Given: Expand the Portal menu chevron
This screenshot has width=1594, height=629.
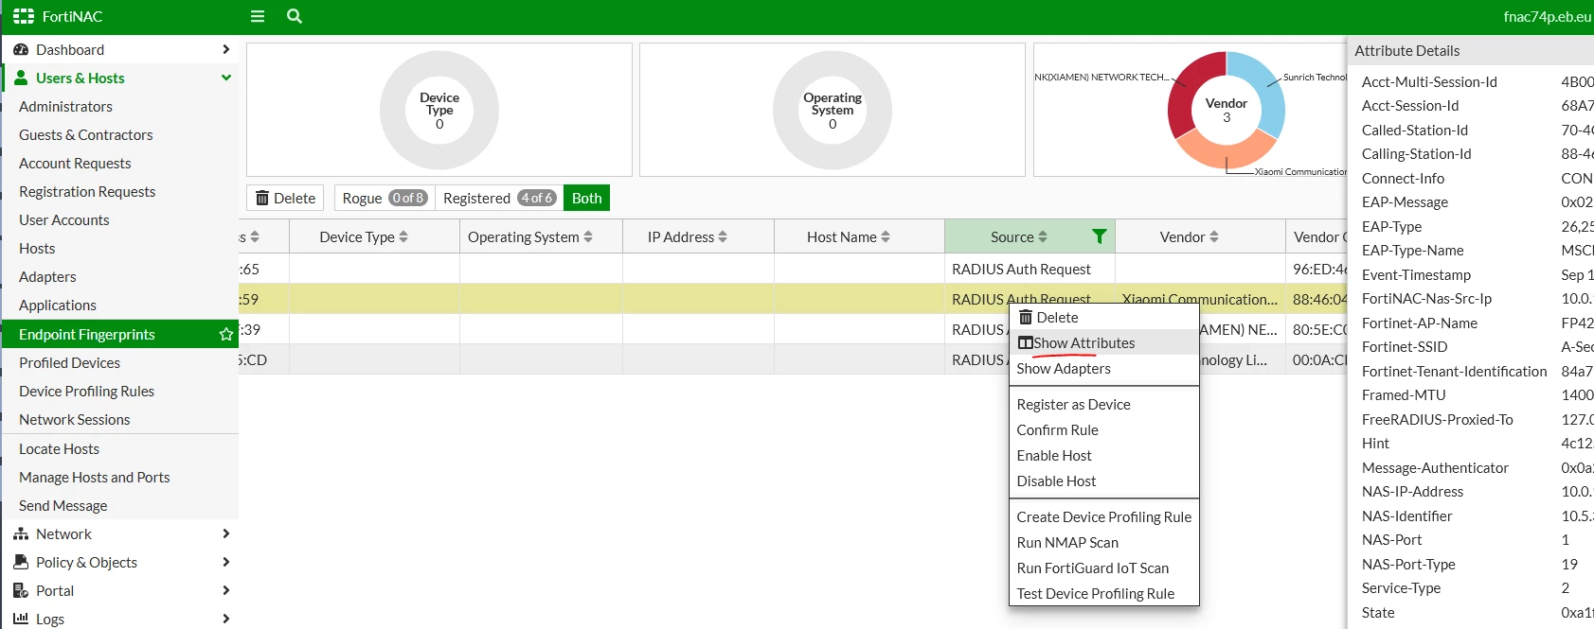Looking at the screenshot, I should [x=225, y=590].
